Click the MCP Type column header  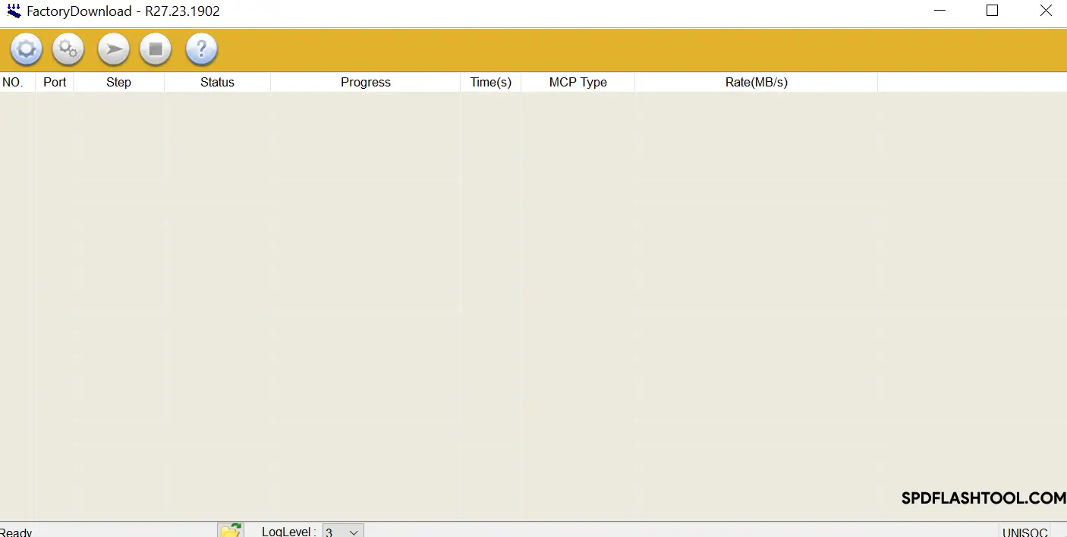(x=578, y=82)
